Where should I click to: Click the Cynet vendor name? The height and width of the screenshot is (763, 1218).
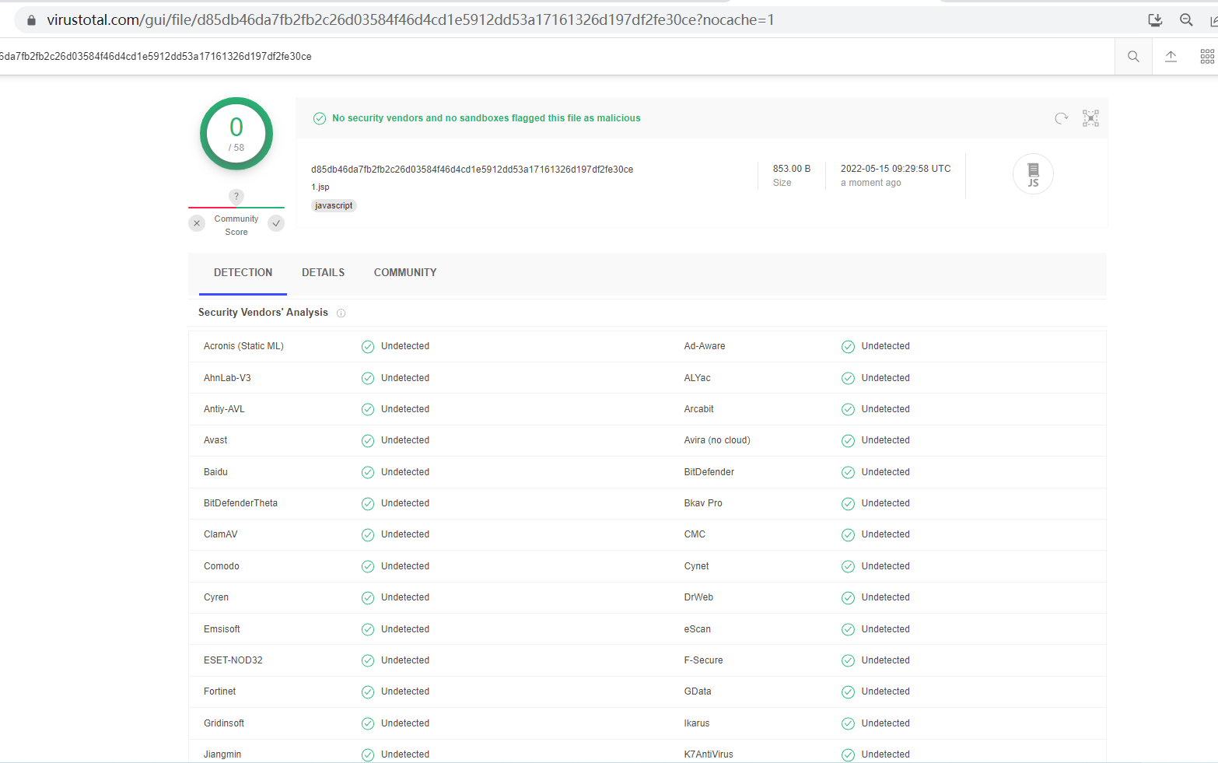[696, 566]
